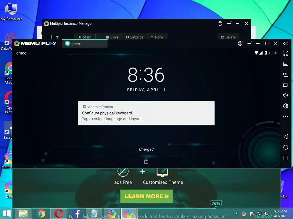293x219 pixels.
Task: Tap Android home circle button
Action: 286,147
